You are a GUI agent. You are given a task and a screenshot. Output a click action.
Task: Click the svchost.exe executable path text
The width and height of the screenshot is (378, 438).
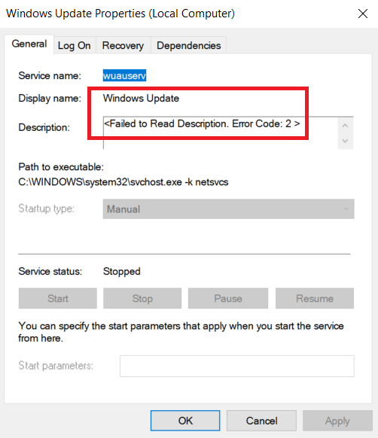(x=123, y=182)
